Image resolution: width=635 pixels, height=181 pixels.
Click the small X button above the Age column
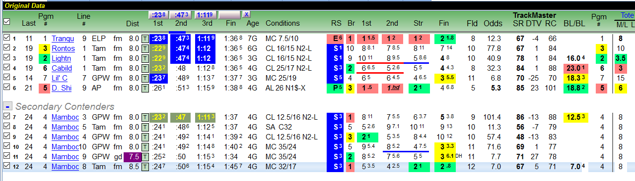click(247, 14)
